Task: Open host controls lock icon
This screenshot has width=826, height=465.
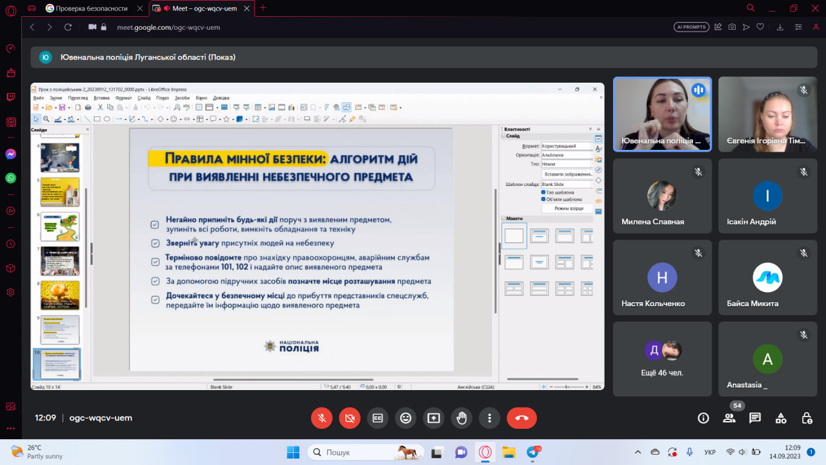Action: (807, 418)
